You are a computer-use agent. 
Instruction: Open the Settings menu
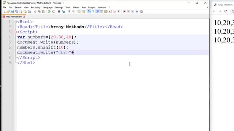tap(59, 7)
